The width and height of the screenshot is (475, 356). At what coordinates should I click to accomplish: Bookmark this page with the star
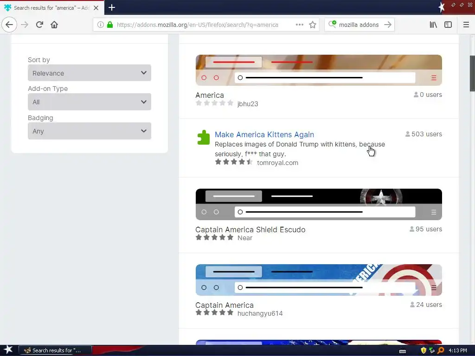313,25
